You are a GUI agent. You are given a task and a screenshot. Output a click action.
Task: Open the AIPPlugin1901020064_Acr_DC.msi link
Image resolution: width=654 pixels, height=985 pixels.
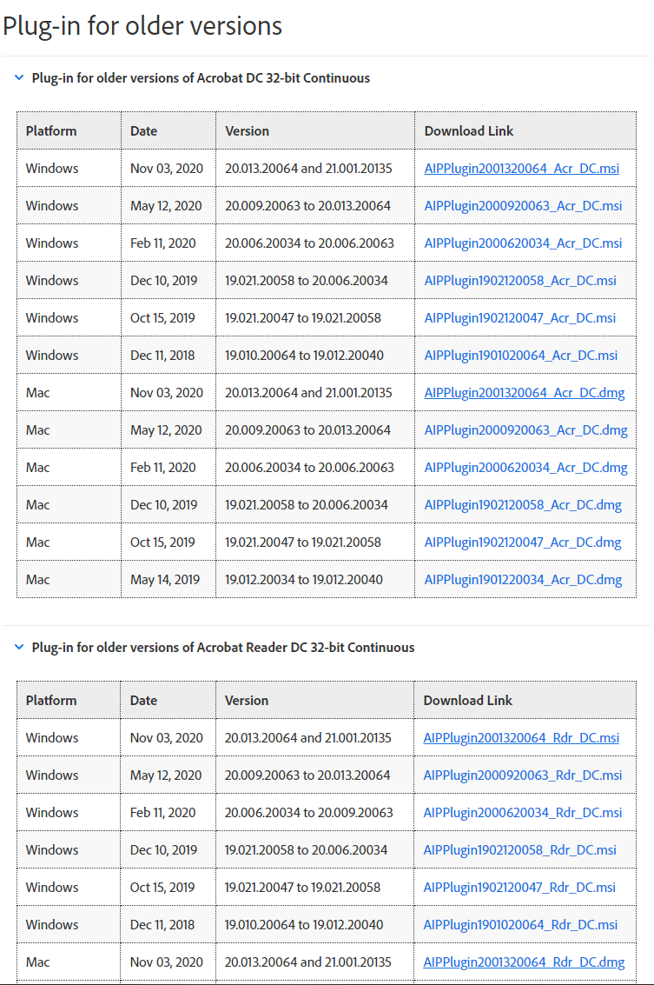click(520, 356)
